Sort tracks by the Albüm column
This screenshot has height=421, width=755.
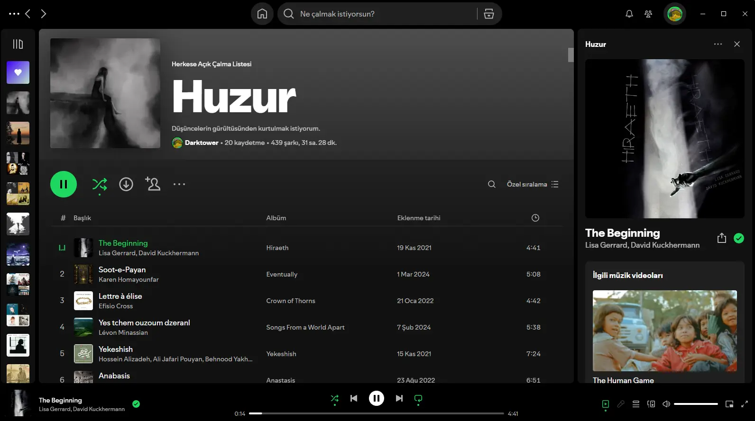(x=276, y=218)
